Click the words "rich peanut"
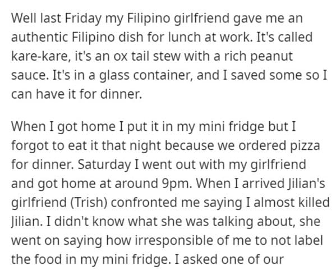This screenshot has height=270, width=336. (259, 56)
